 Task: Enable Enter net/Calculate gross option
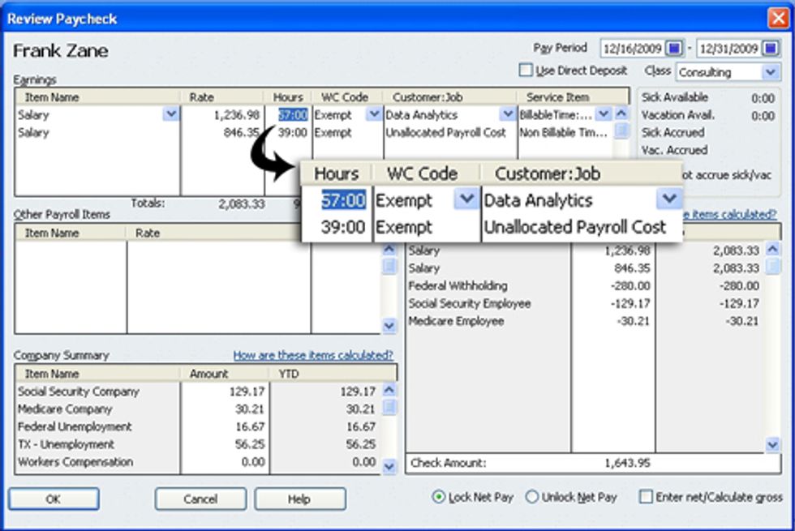tap(647, 496)
